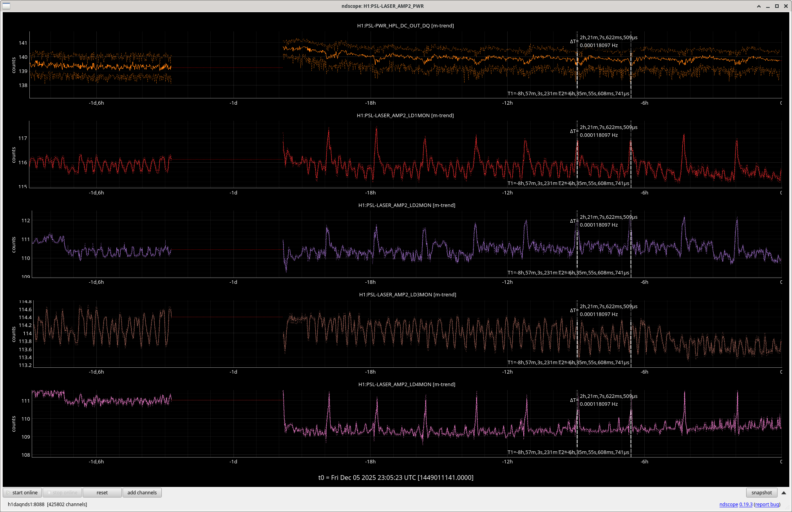
Task: Click the t0 timestamp label
Action: [396, 478]
